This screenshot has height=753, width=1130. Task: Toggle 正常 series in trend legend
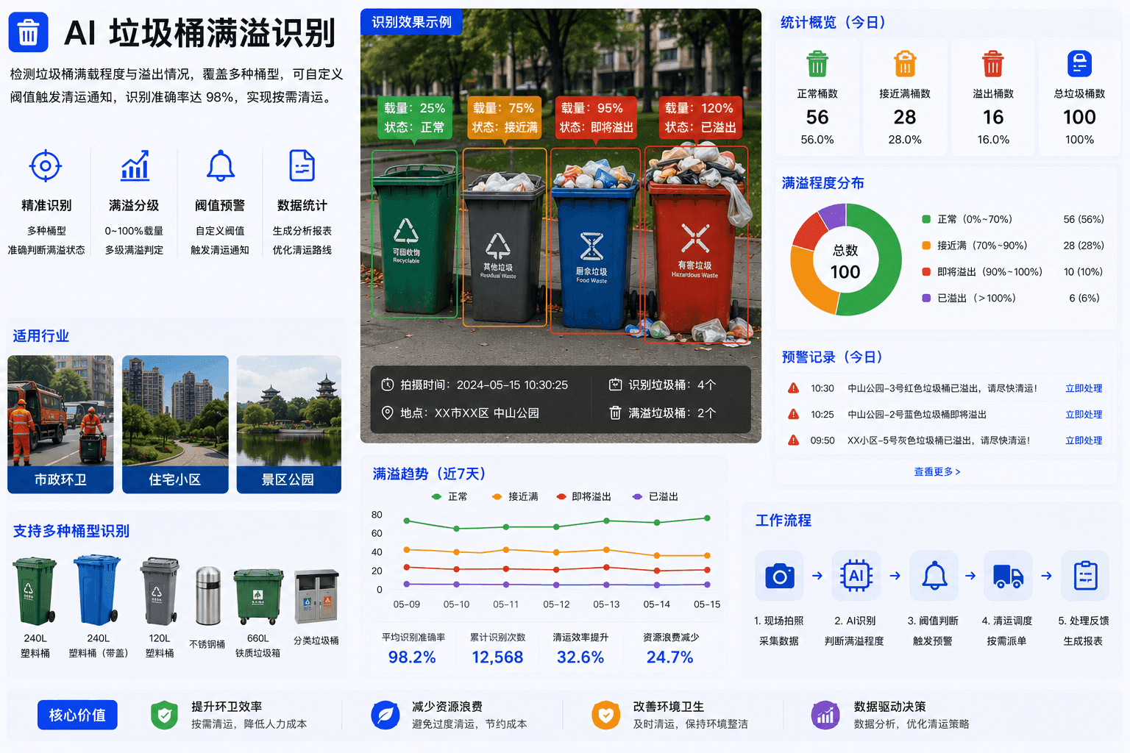pyautogui.click(x=449, y=496)
